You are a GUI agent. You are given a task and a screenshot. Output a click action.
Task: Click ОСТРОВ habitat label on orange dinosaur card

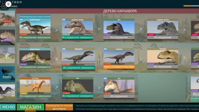tap(35, 78)
